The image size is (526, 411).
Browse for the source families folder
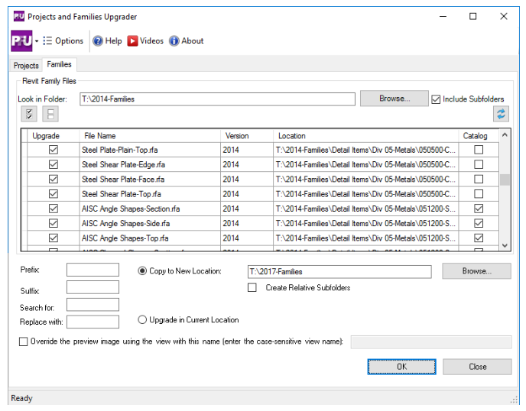coord(394,99)
